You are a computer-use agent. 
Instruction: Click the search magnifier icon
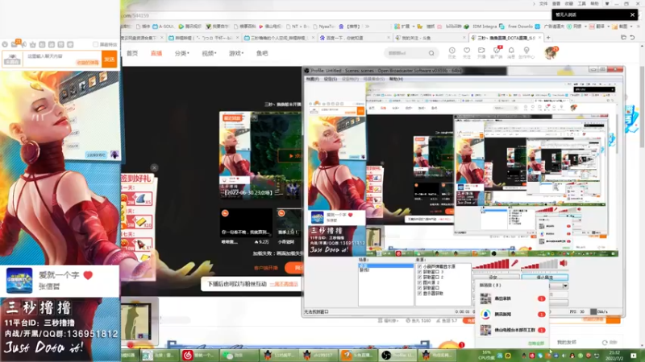431,53
